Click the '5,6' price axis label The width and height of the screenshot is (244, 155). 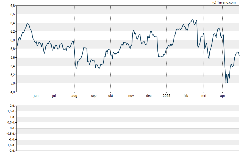[13, 57]
